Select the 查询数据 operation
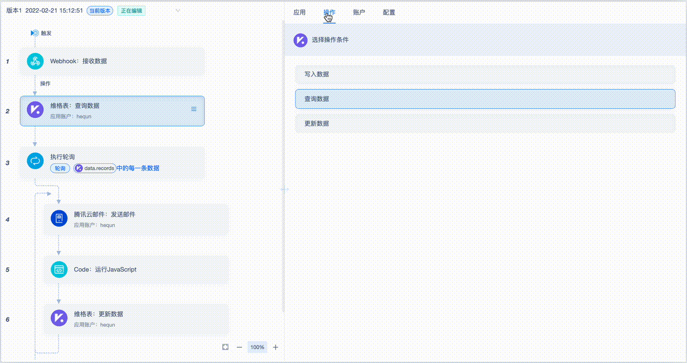This screenshot has height=363, width=687. [x=485, y=99]
